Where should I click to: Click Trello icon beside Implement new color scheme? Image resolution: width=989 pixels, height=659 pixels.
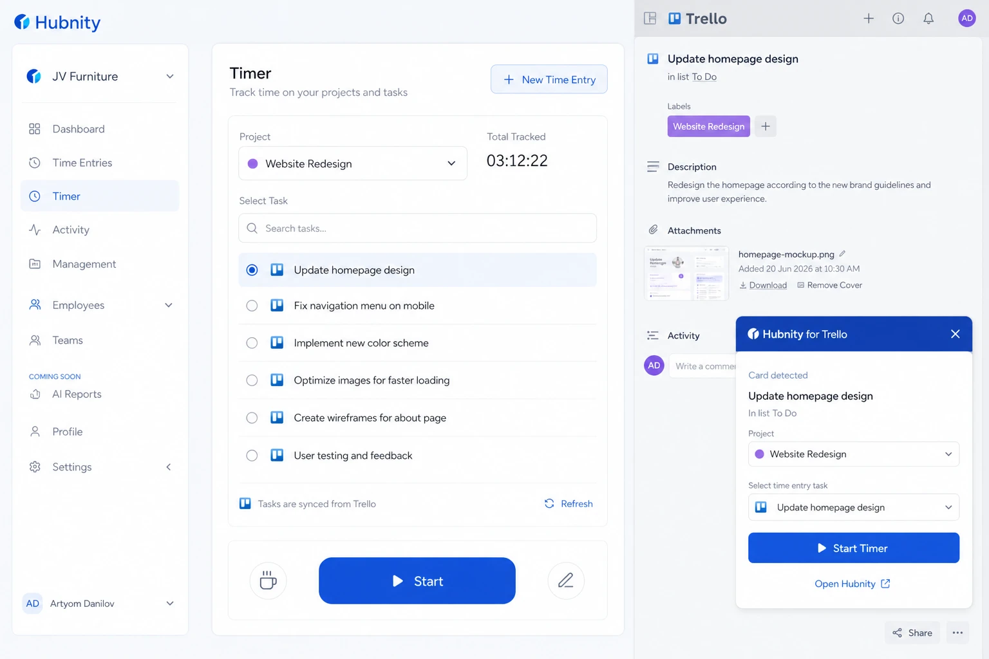pos(277,343)
